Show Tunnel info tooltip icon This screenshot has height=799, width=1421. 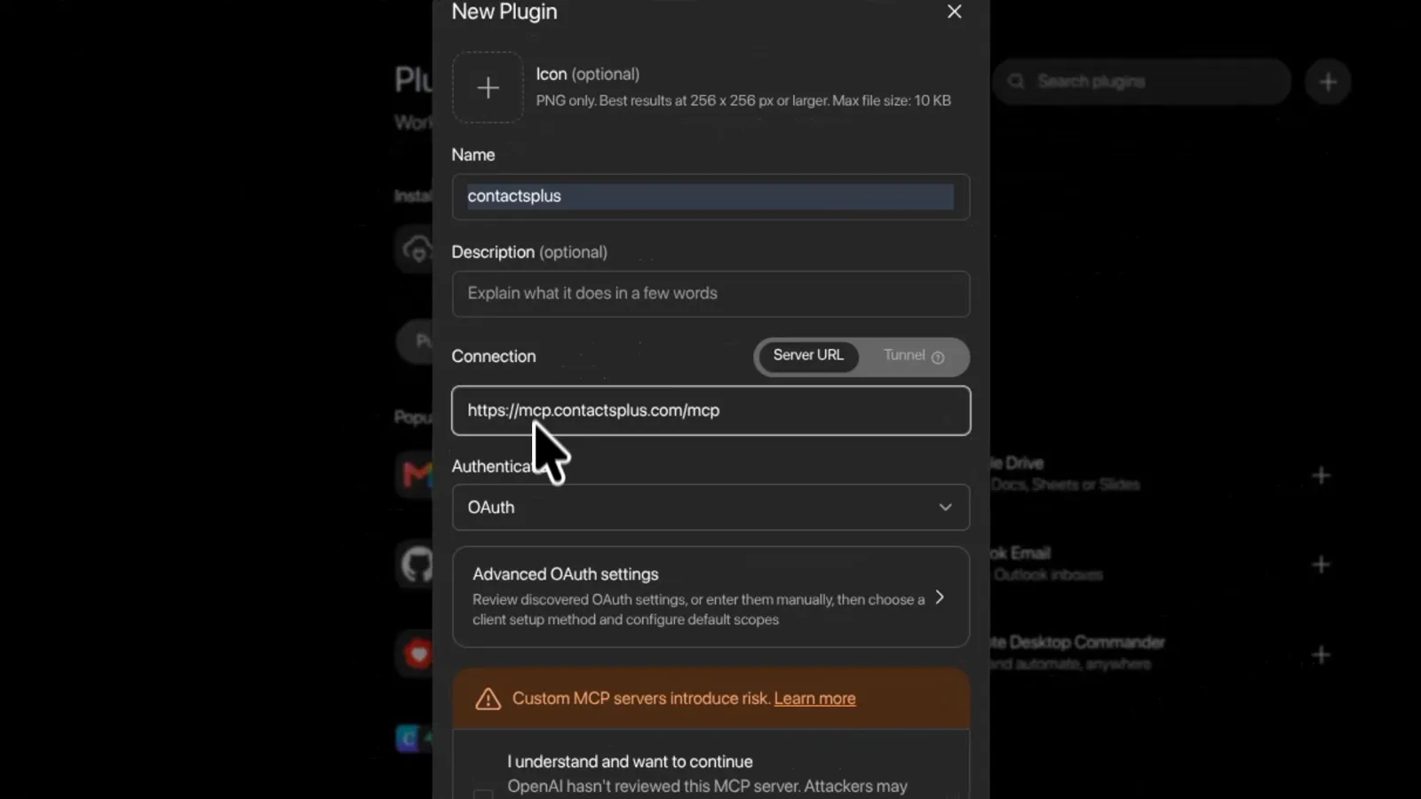tap(938, 357)
